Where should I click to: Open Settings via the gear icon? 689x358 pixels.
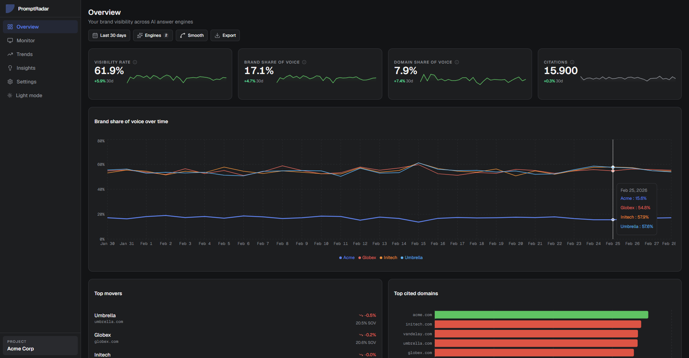click(10, 81)
